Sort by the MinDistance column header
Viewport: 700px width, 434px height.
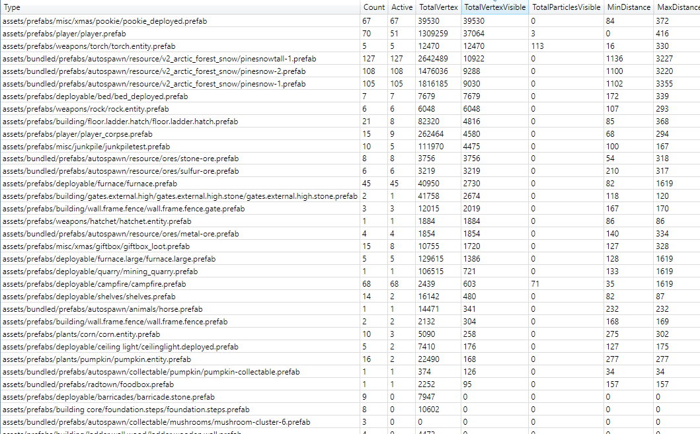tap(629, 7)
